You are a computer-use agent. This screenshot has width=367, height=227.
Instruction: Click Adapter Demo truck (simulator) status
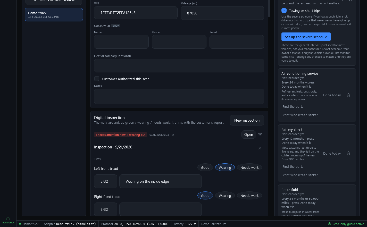coord(70,224)
